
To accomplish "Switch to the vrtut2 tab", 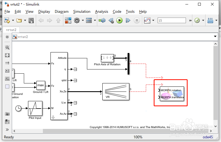I will pos(11,30).
